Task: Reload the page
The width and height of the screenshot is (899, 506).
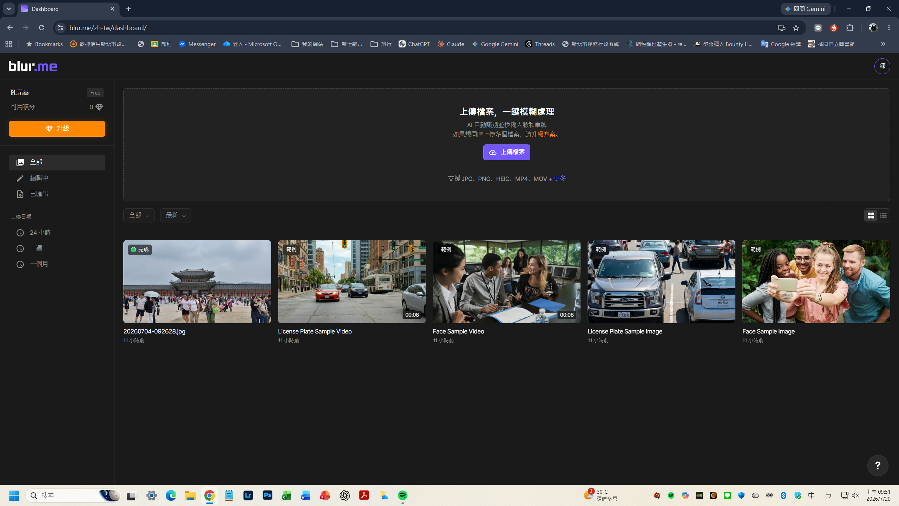Action: [41, 28]
